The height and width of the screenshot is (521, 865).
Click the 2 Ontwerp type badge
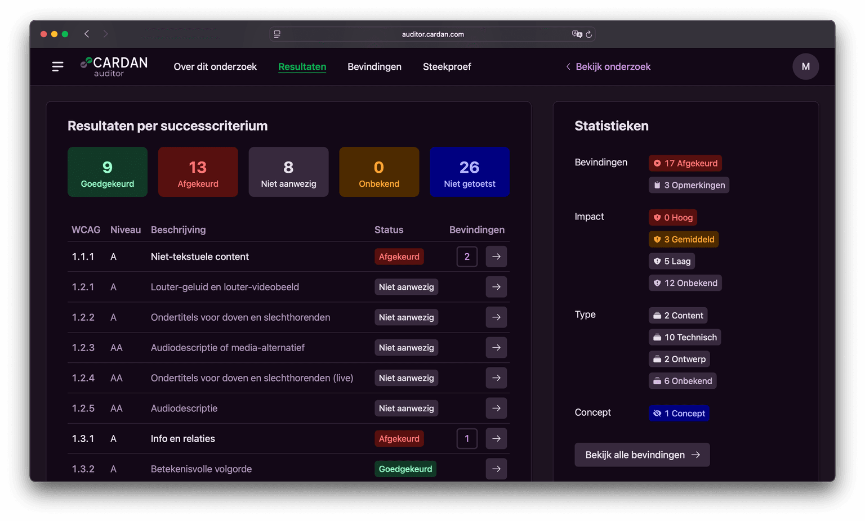[x=679, y=359]
